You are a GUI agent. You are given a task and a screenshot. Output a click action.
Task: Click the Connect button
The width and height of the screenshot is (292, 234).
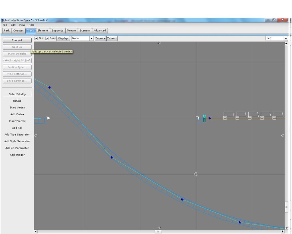pyautogui.click(x=17, y=40)
